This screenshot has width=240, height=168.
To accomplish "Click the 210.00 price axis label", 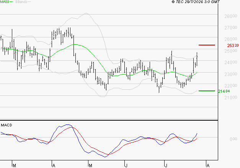I will (x=231, y=97).
